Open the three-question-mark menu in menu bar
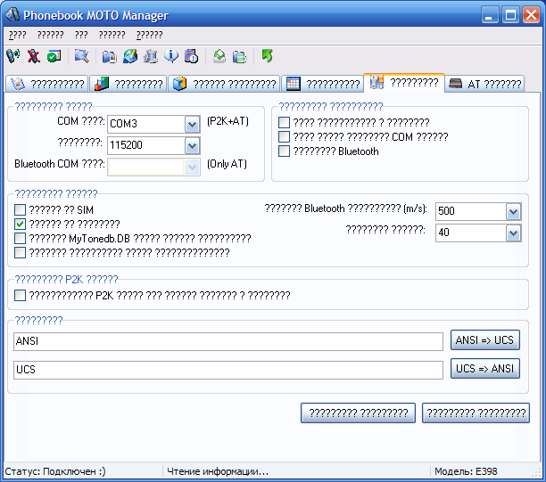Viewport: 546px width, 482px height. (x=81, y=35)
